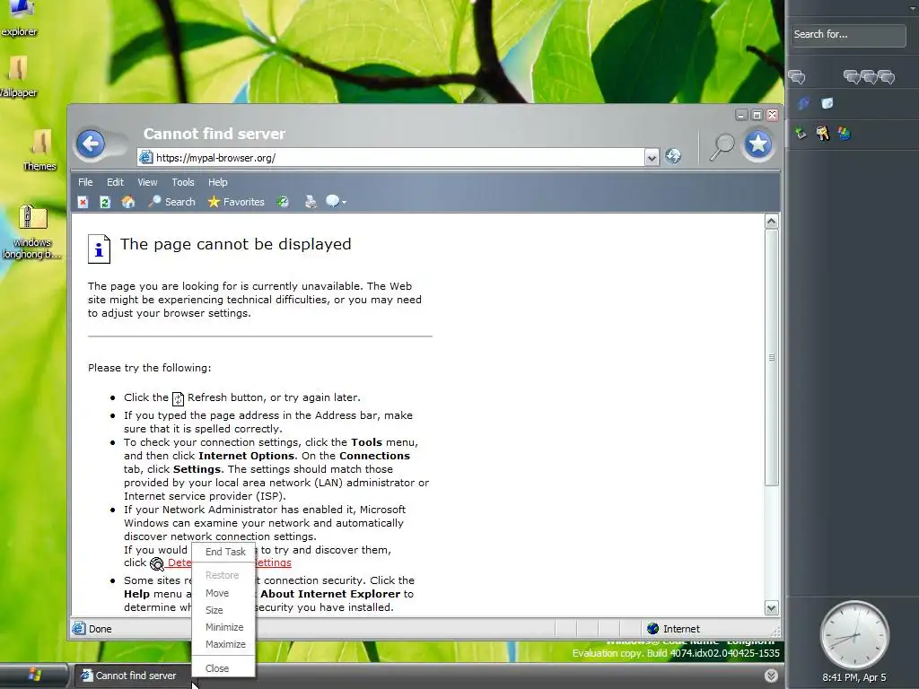Click the round arrow button at taskbar right
This screenshot has width=919, height=689.
coord(771,676)
